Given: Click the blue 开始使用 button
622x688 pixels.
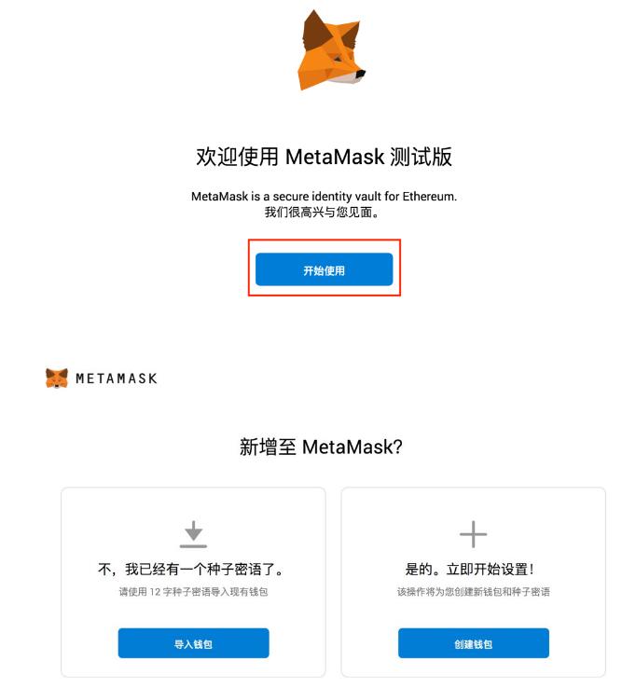Looking at the screenshot, I should coord(324,269).
